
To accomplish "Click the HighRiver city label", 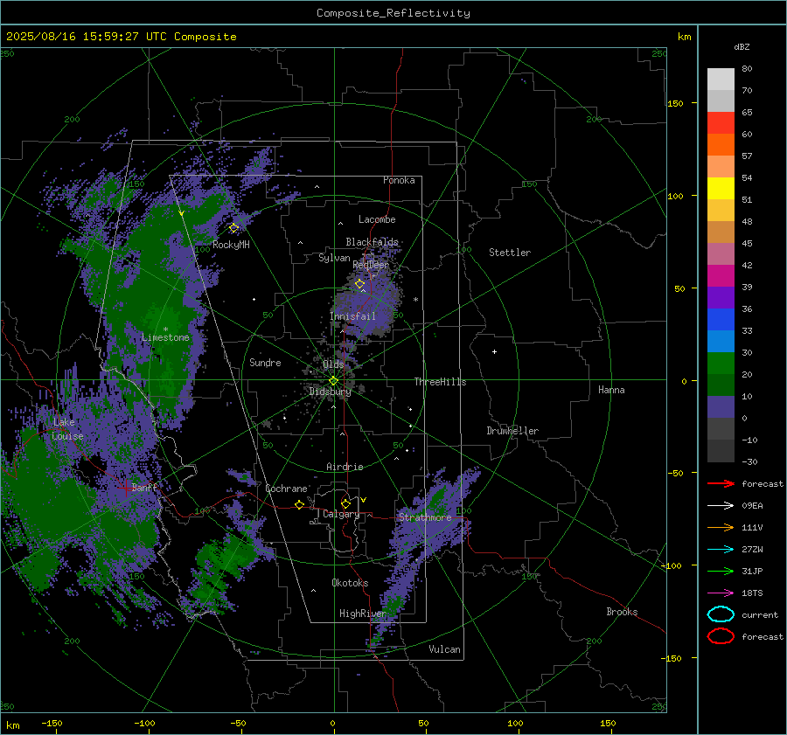I will tap(362, 614).
